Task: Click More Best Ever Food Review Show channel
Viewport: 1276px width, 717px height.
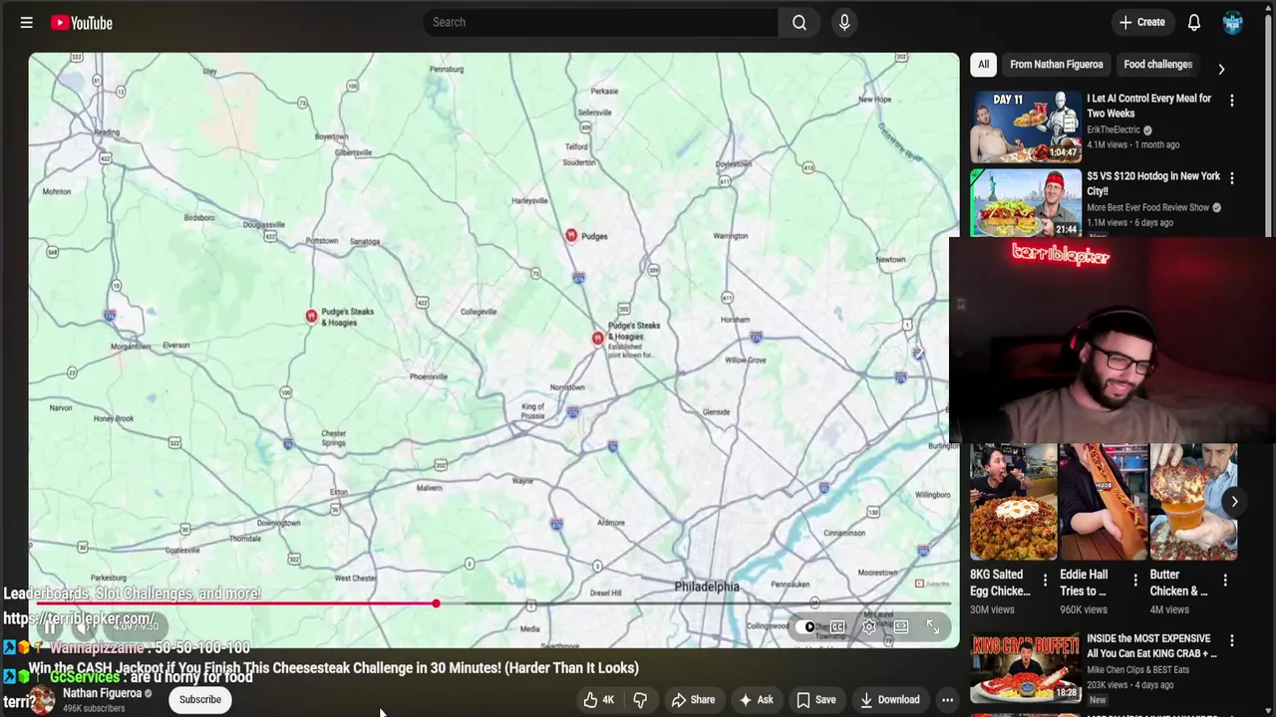Action: click(1147, 208)
